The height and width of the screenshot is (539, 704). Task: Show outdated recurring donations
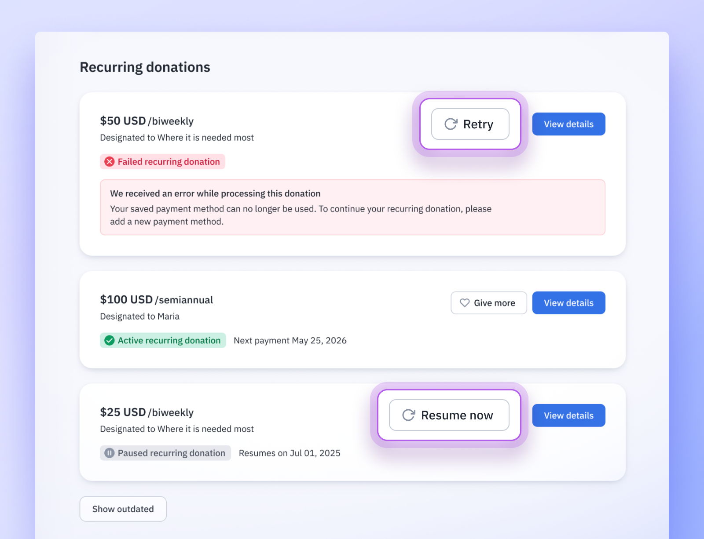[123, 509]
